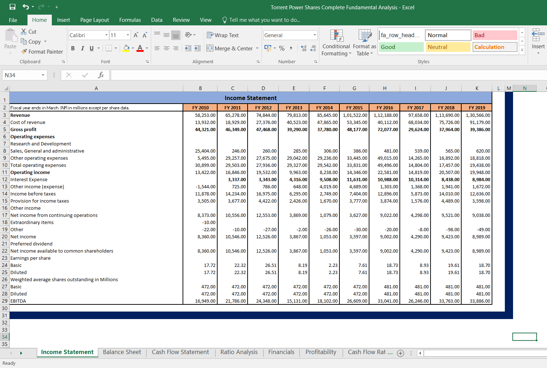Open the Balance Sheet worksheet
The height and width of the screenshot is (368, 547).
click(122, 352)
